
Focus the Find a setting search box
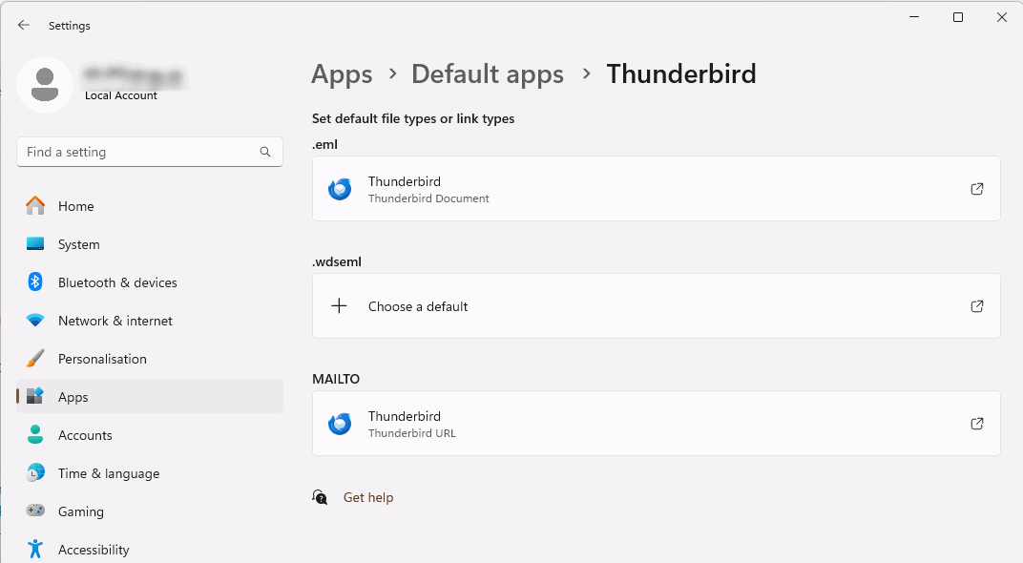[150, 152]
